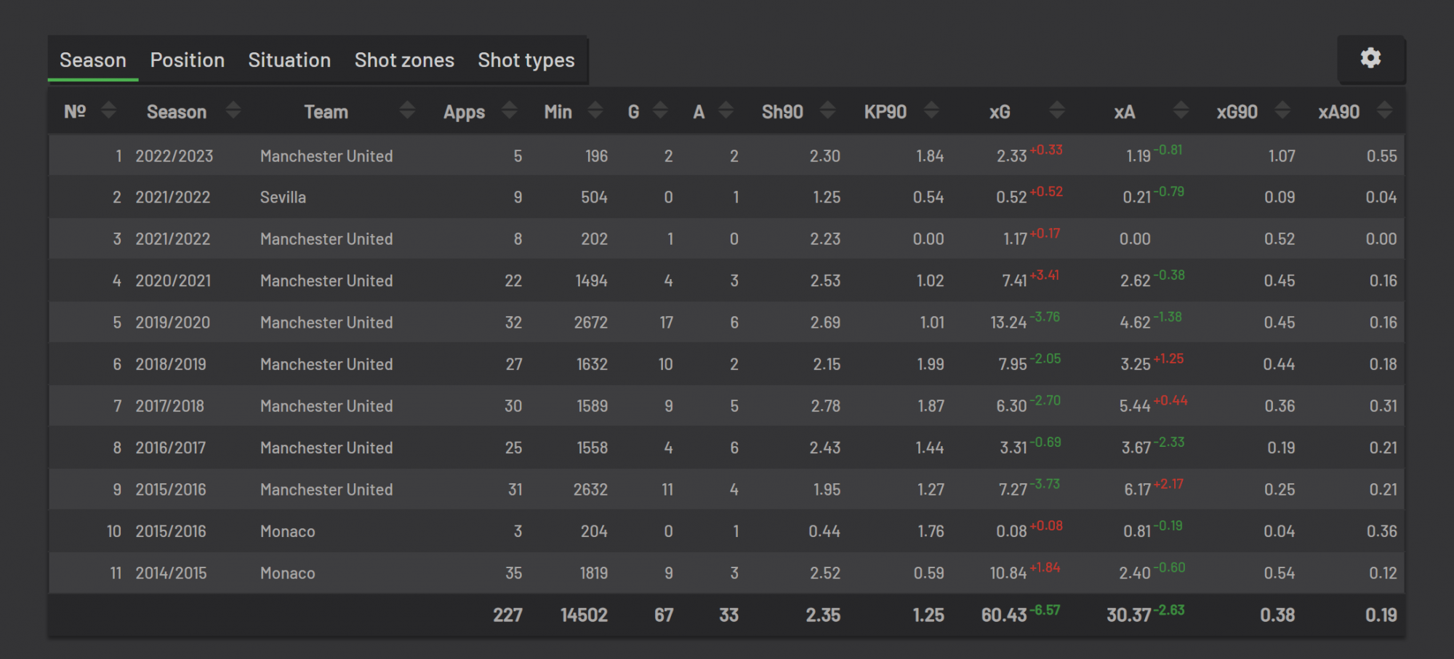Click the xG column sort arrows
The height and width of the screenshot is (659, 1454).
1057,110
